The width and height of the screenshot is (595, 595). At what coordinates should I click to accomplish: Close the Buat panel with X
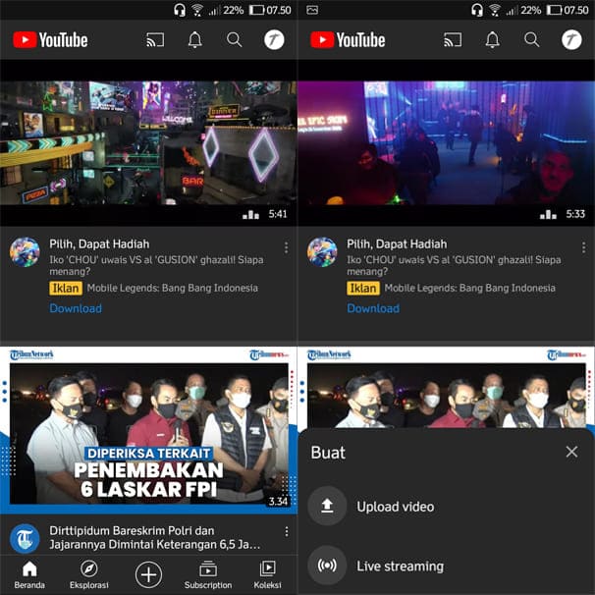571,452
